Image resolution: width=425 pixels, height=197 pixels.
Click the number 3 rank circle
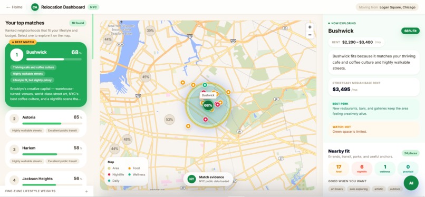click(14, 150)
